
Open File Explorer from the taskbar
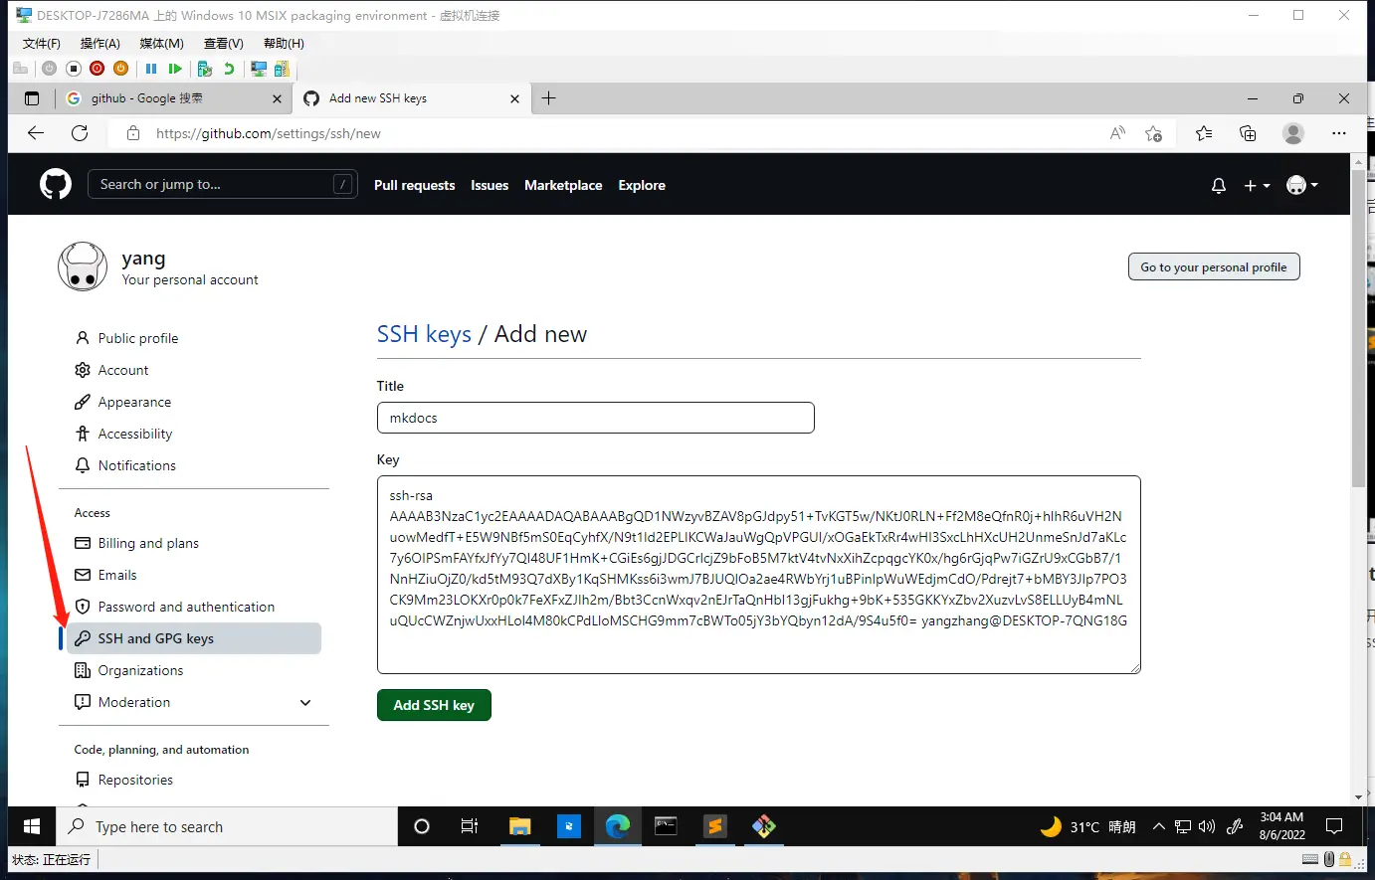(519, 826)
